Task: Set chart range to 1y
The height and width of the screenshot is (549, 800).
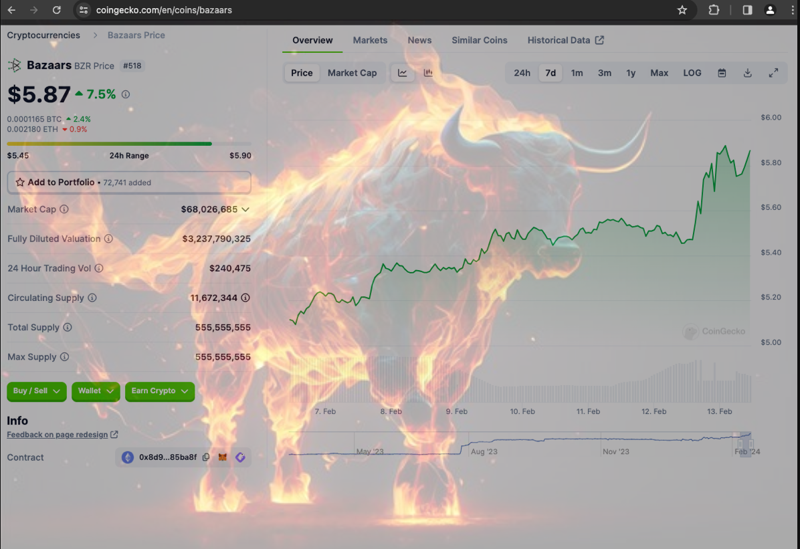Action: point(631,73)
